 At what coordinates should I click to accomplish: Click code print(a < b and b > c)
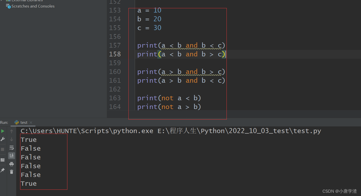point(181,54)
